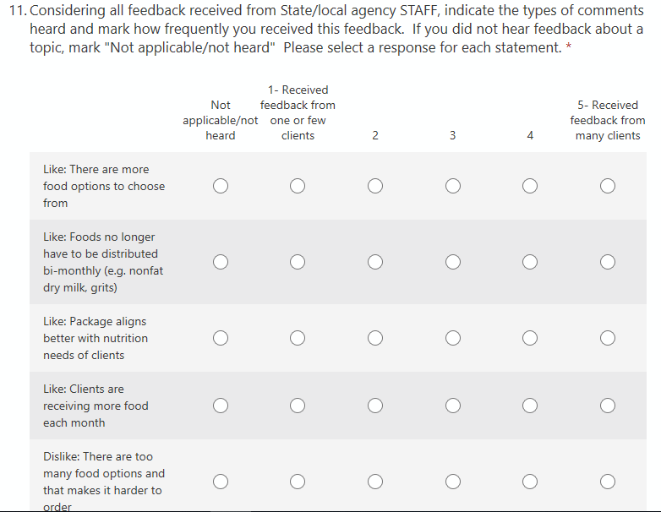The image size is (661, 512).
Task: Pick rating 5 for clients receiving more food
Action: [608, 406]
